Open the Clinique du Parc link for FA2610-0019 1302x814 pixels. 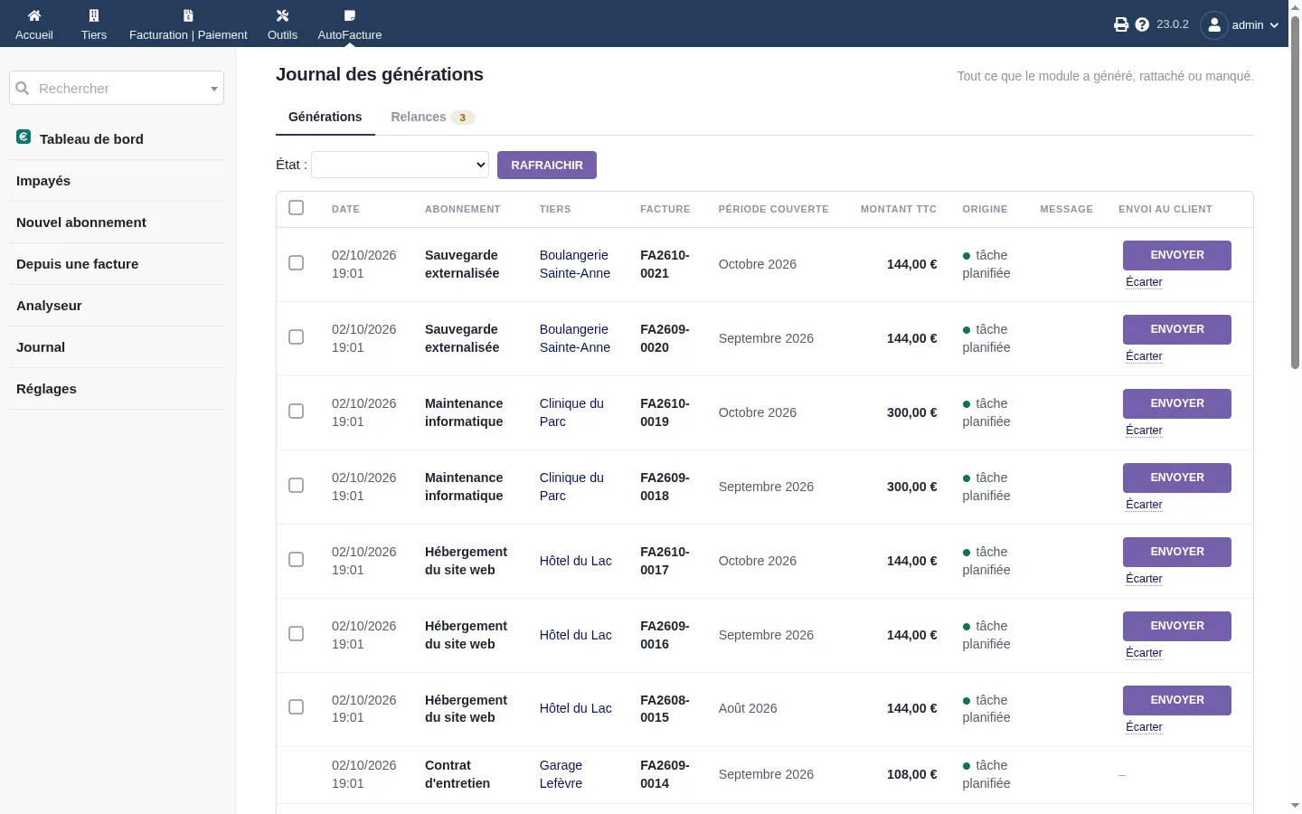tap(571, 412)
